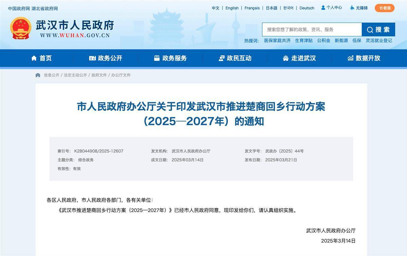Click into the search input field
Viewport: 407px width, 256px height.
(311, 29)
